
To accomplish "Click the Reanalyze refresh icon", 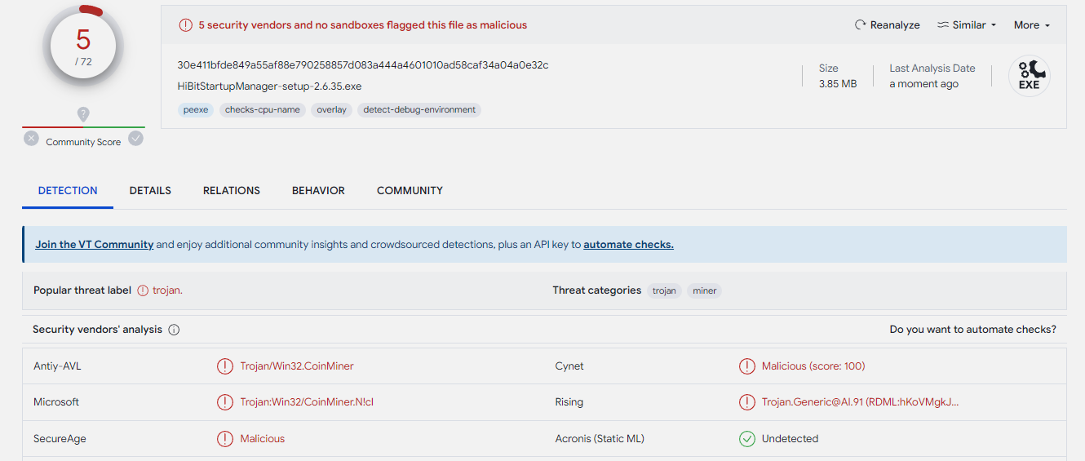I will pos(860,25).
